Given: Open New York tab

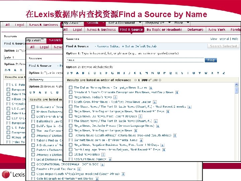Looking at the screenshot, I should (217, 30).
